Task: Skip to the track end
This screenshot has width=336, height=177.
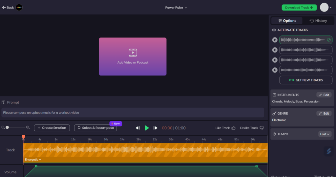Action: point(156,128)
